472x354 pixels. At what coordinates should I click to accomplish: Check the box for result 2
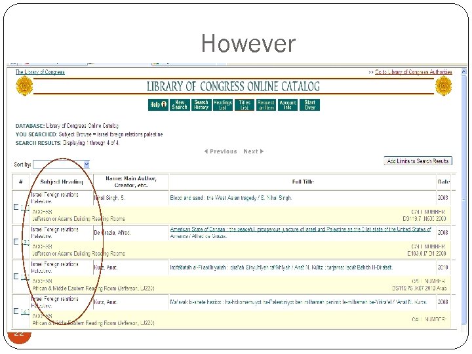pyautogui.click(x=16, y=241)
